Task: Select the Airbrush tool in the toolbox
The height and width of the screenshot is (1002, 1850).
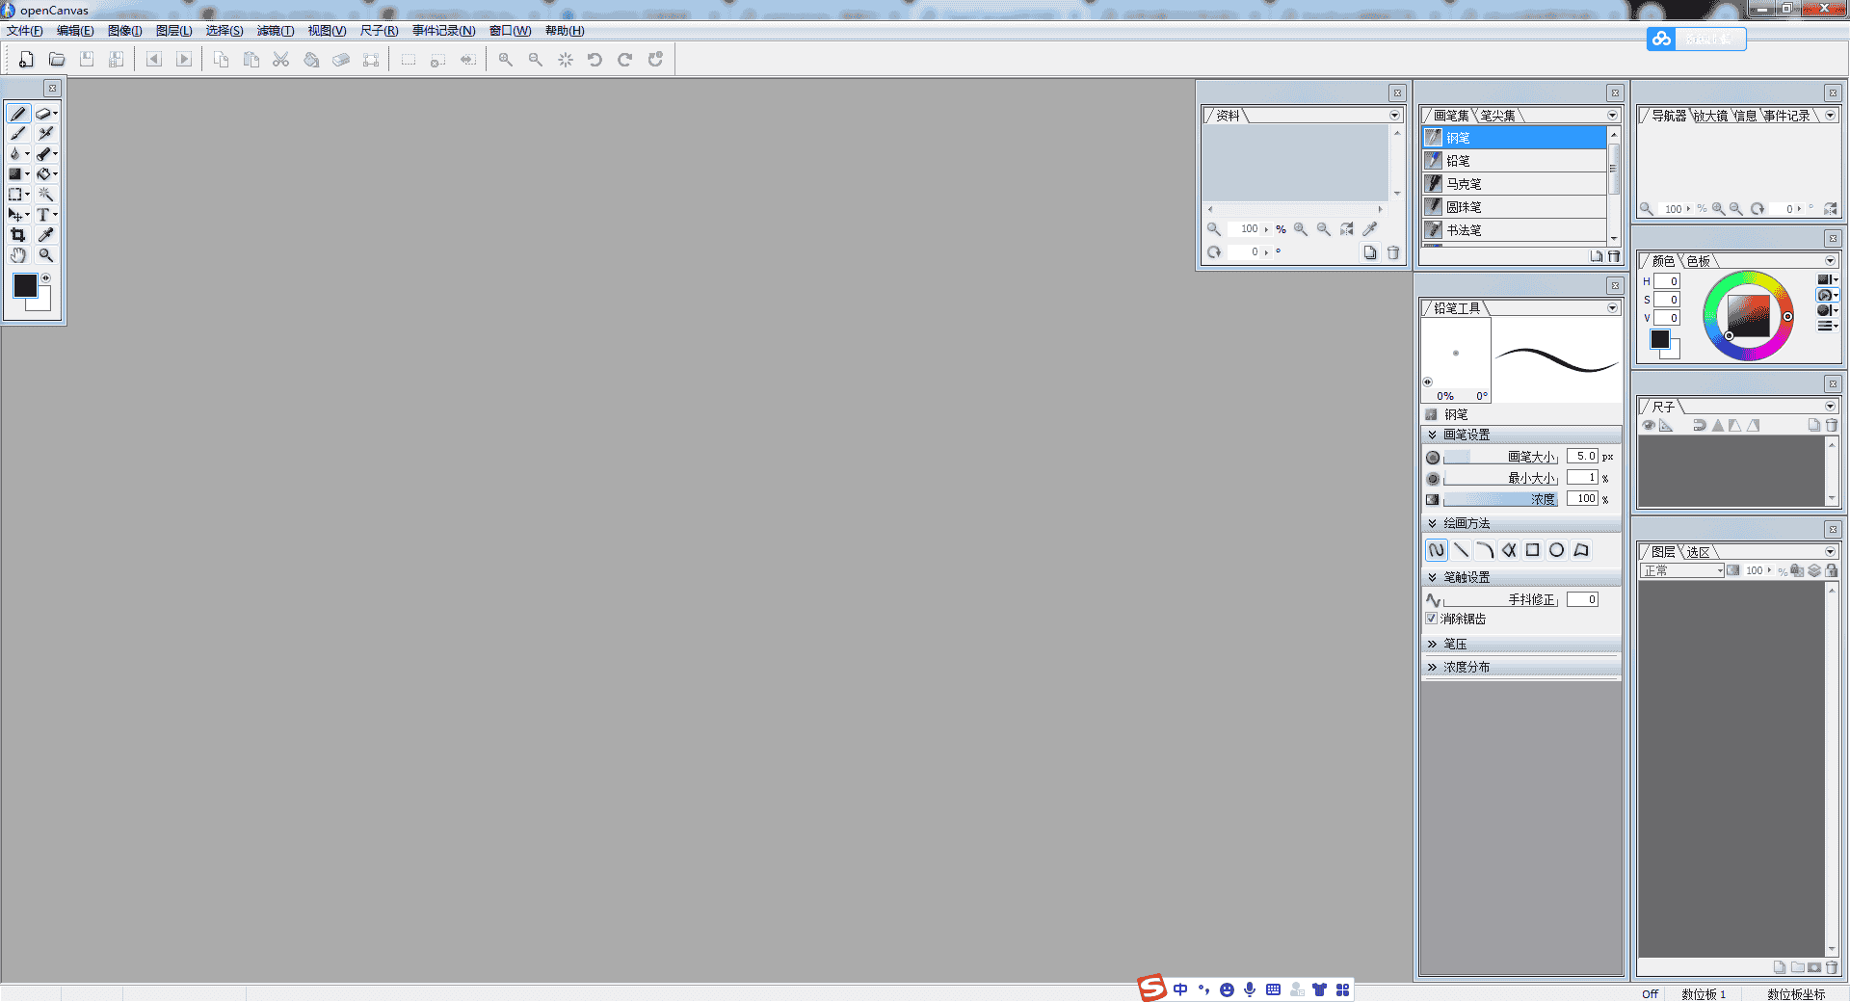Action: (x=44, y=133)
